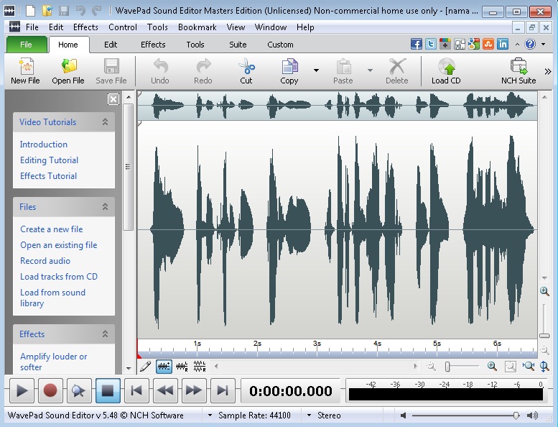Screen dimensions: 558x427
Task: Click the Paste toolbar icon
Action: 343,71
